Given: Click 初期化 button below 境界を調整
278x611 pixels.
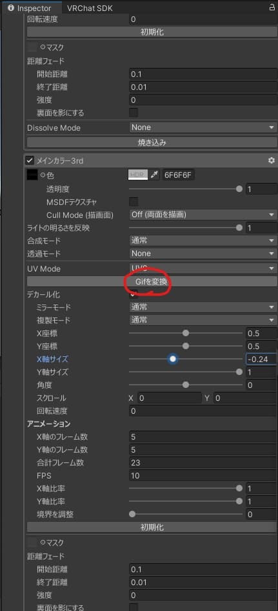Looking at the screenshot, I should [152, 527].
